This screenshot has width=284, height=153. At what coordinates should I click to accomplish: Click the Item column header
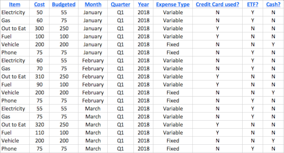pyautogui.click(x=15, y=4)
